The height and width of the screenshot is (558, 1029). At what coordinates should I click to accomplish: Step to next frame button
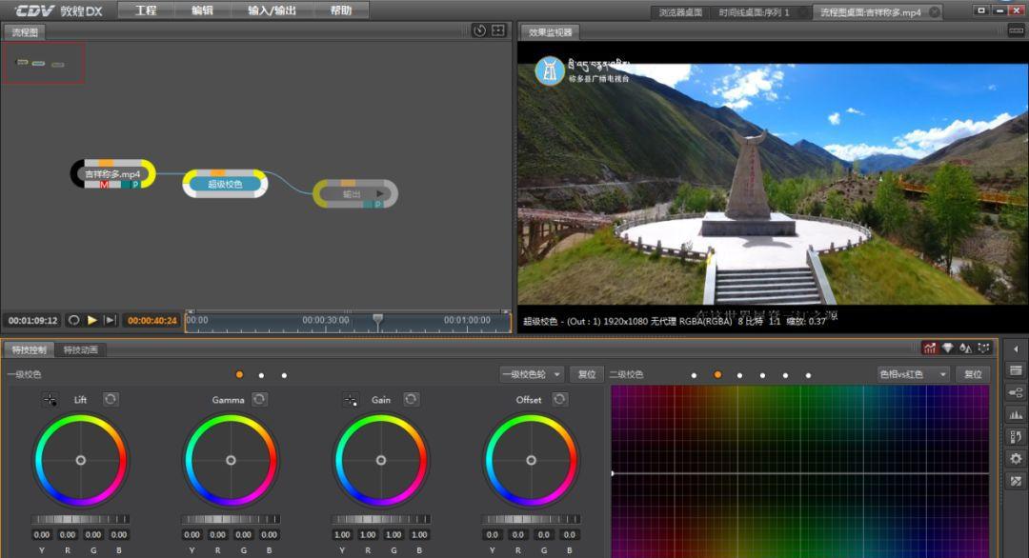coord(110,320)
